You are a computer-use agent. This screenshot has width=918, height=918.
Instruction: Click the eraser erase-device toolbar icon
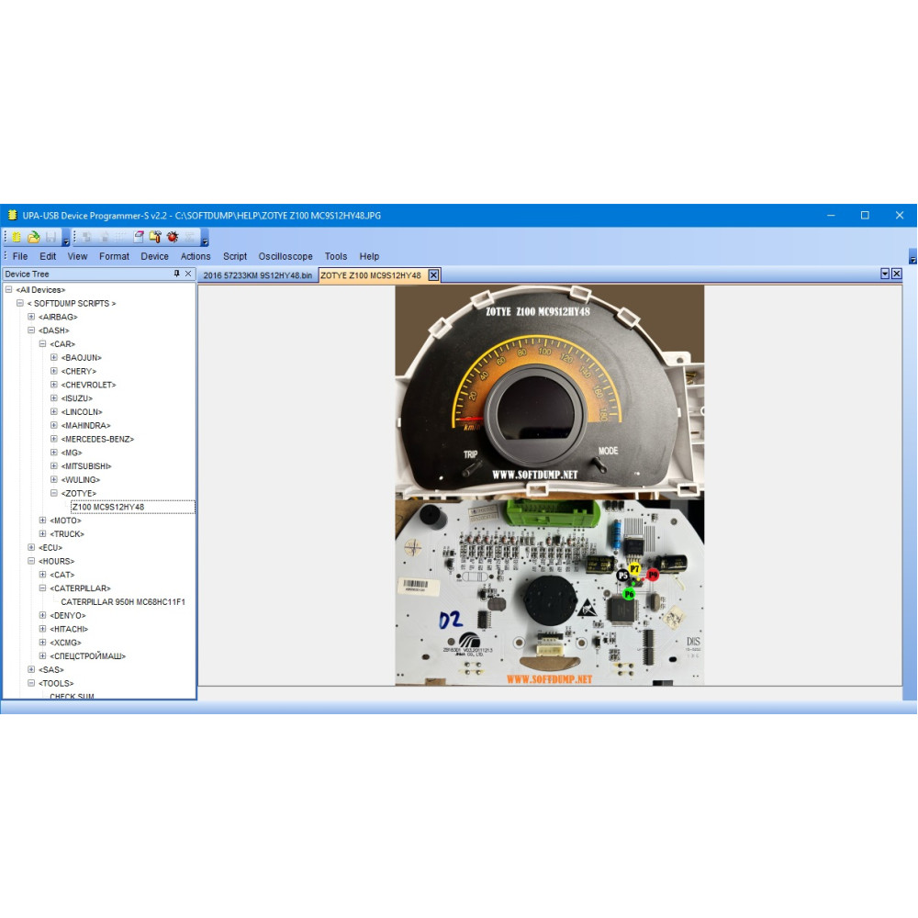139,237
